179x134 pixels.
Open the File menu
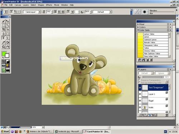point(6,5)
